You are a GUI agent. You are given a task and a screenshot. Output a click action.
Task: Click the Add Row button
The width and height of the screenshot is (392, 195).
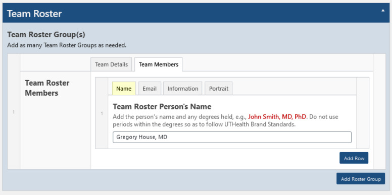(x=354, y=158)
